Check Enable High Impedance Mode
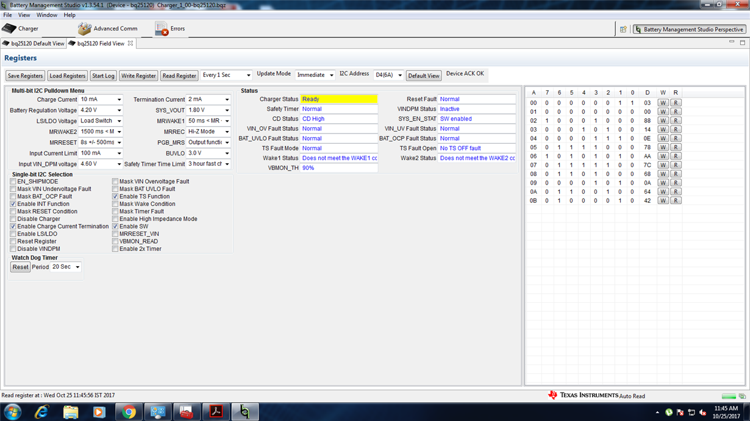Screen dimensions: 750x421 point(115,219)
